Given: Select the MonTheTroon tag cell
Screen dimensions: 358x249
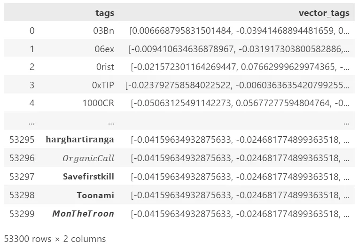Looking at the screenshot, I should click(83, 214).
